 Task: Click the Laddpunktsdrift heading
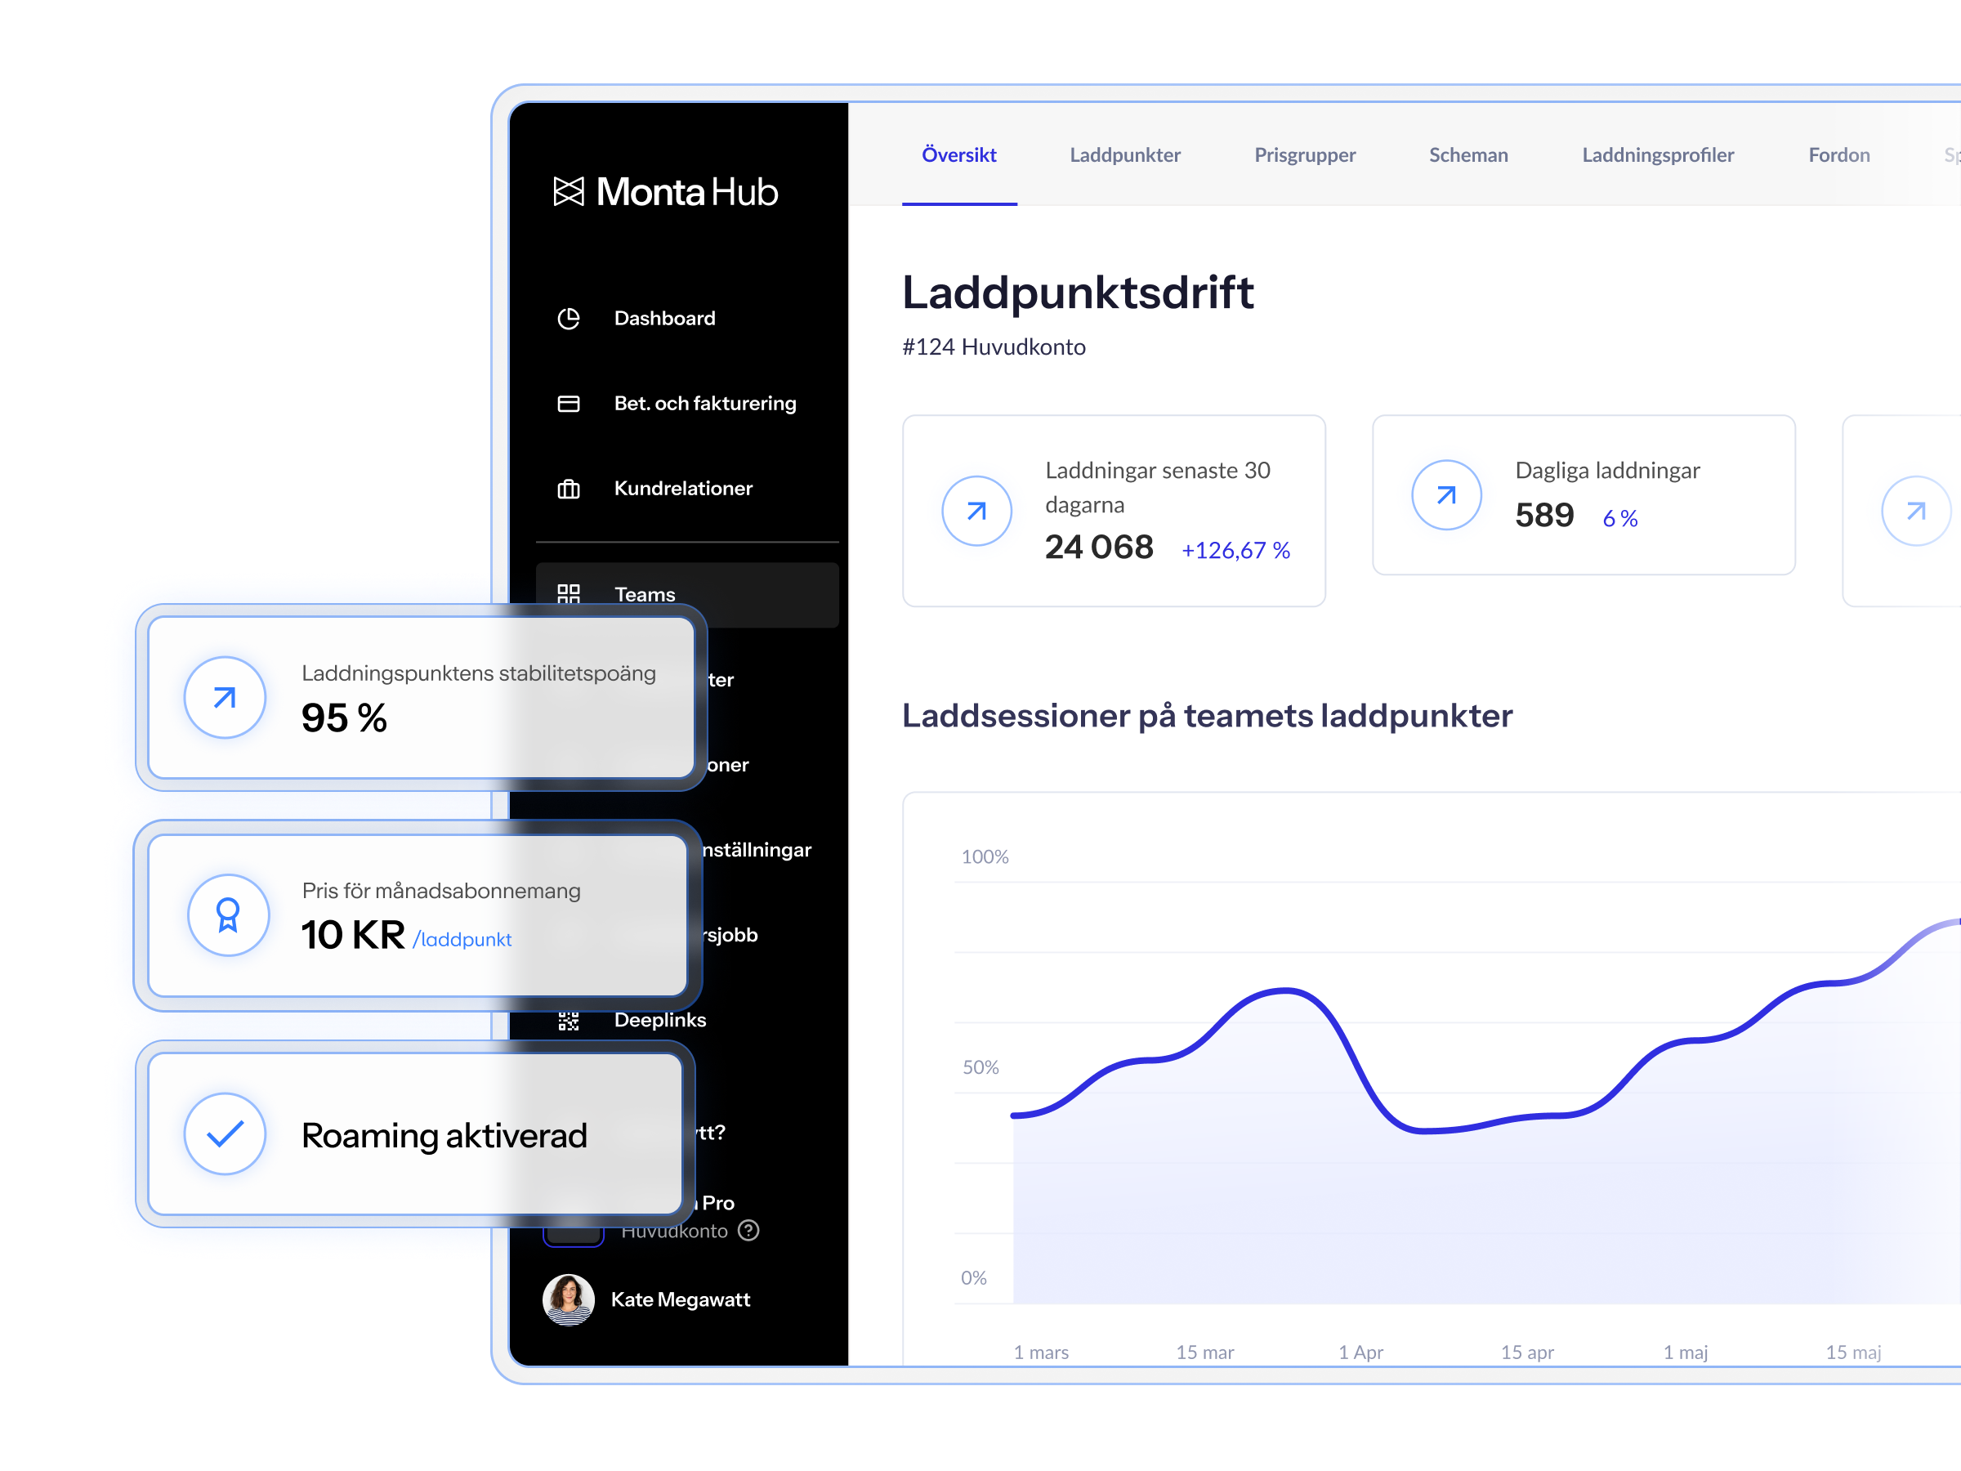tap(1078, 293)
